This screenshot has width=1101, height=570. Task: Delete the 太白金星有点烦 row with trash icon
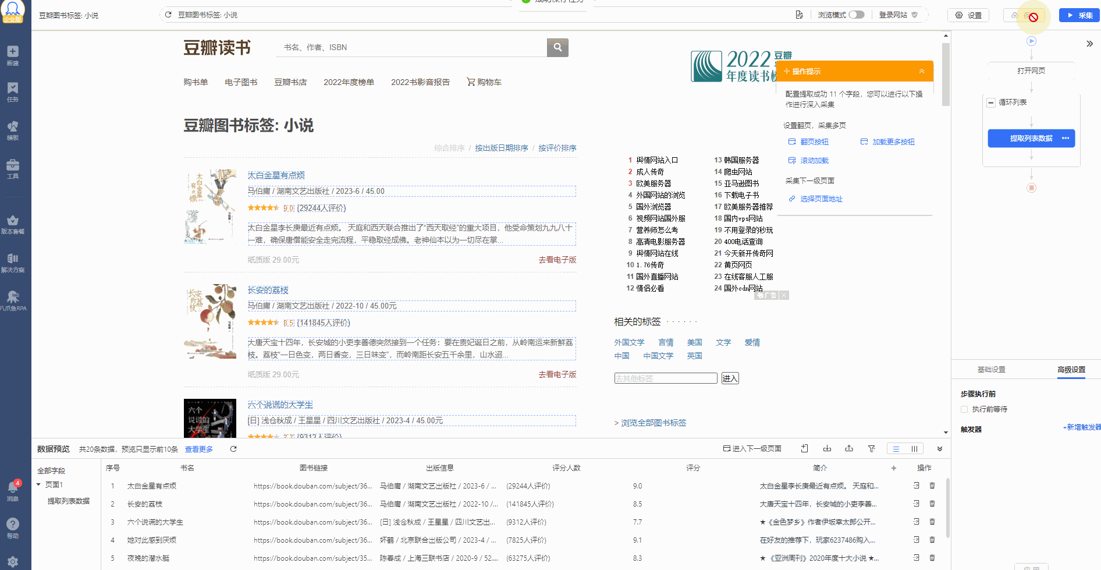point(932,486)
